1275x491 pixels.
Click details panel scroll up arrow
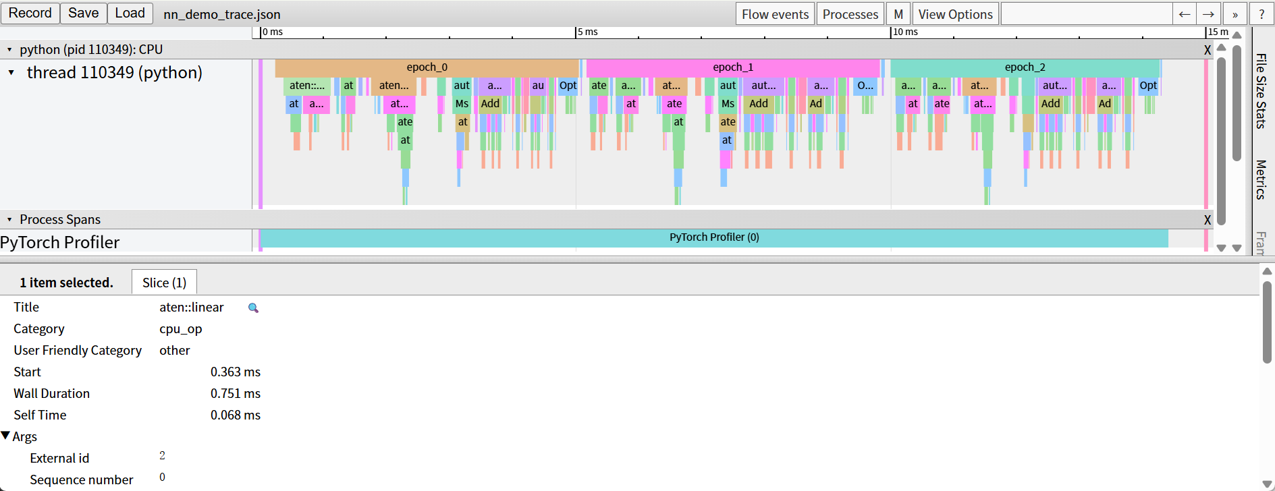point(1267,271)
